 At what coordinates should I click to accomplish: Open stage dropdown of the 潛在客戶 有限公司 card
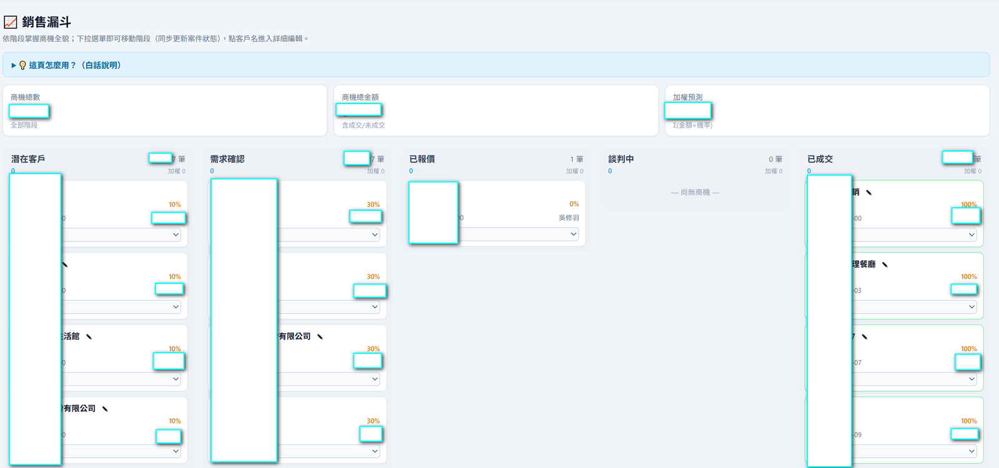click(x=121, y=451)
